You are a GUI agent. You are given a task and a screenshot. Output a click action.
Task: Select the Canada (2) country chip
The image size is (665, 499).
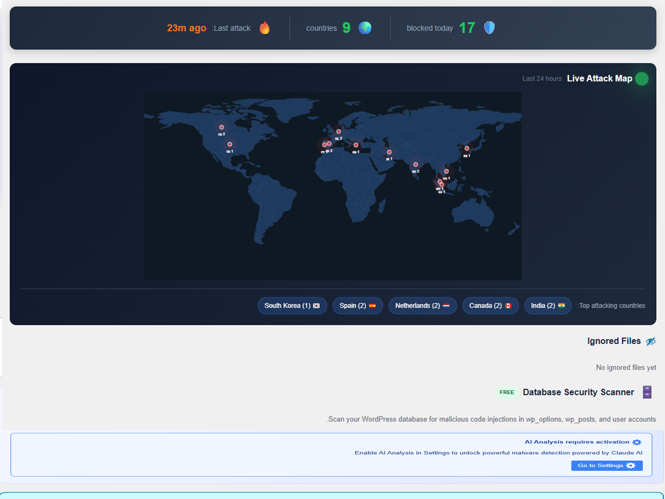click(490, 305)
